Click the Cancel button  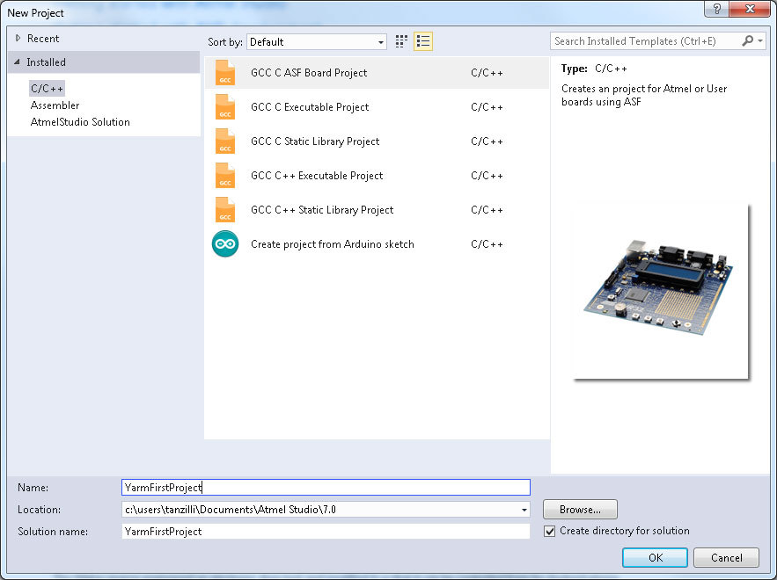(x=727, y=558)
